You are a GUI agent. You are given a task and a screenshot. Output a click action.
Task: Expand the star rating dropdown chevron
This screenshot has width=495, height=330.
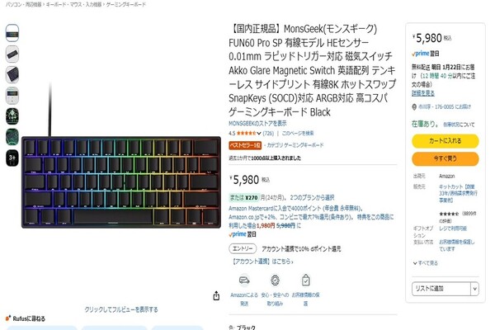pos(259,134)
